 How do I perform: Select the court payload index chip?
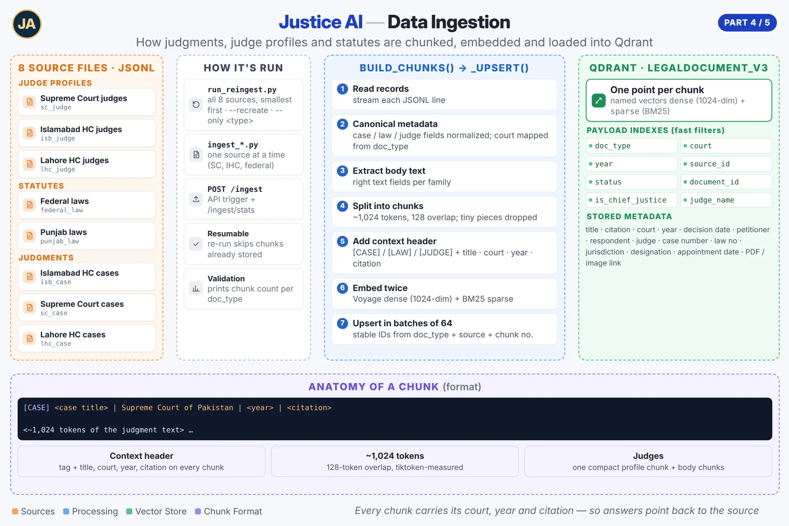coord(726,146)
